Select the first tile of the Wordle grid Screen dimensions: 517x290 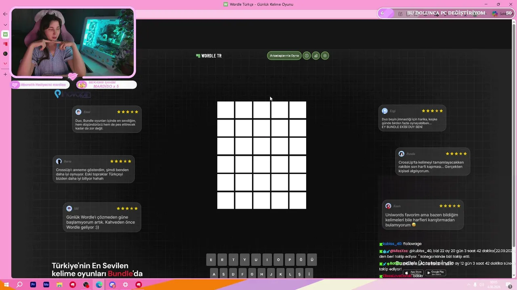click(226, 110)
